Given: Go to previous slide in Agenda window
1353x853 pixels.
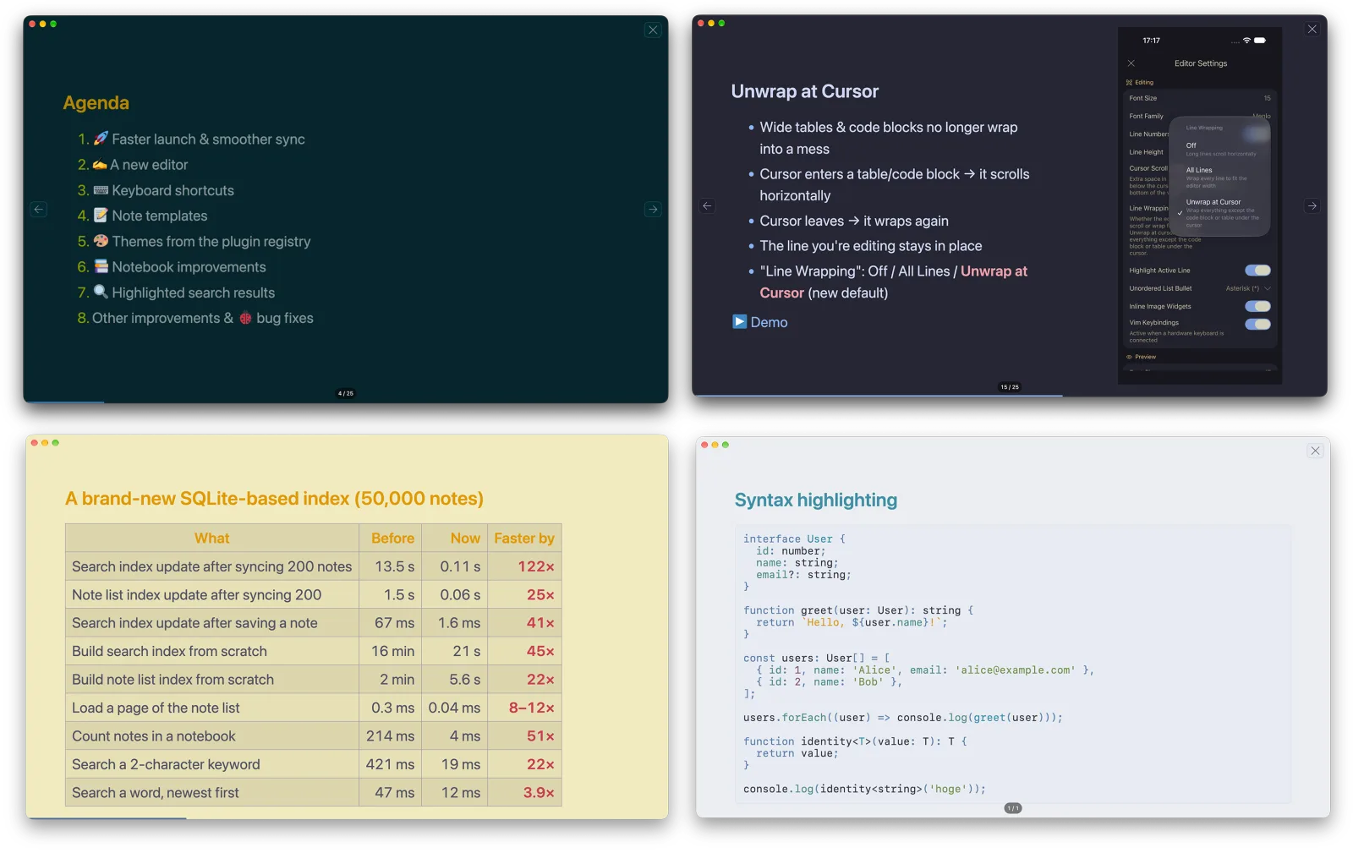Looking at the screenshot, I should [x=39, y=209].
